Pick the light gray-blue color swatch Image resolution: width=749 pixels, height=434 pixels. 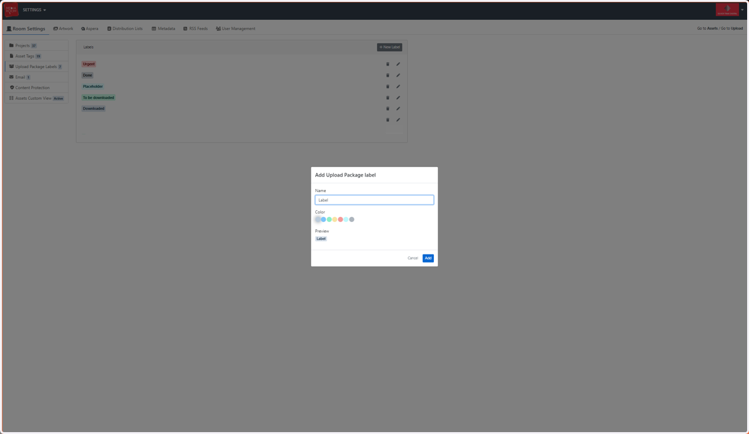tap(318, 219)
